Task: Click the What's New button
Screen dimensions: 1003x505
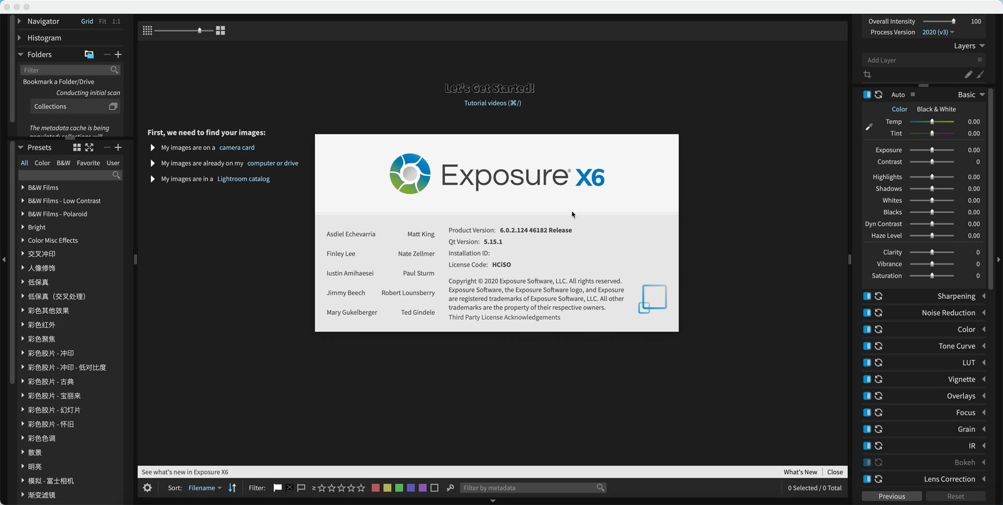Action: pos(800,472)
